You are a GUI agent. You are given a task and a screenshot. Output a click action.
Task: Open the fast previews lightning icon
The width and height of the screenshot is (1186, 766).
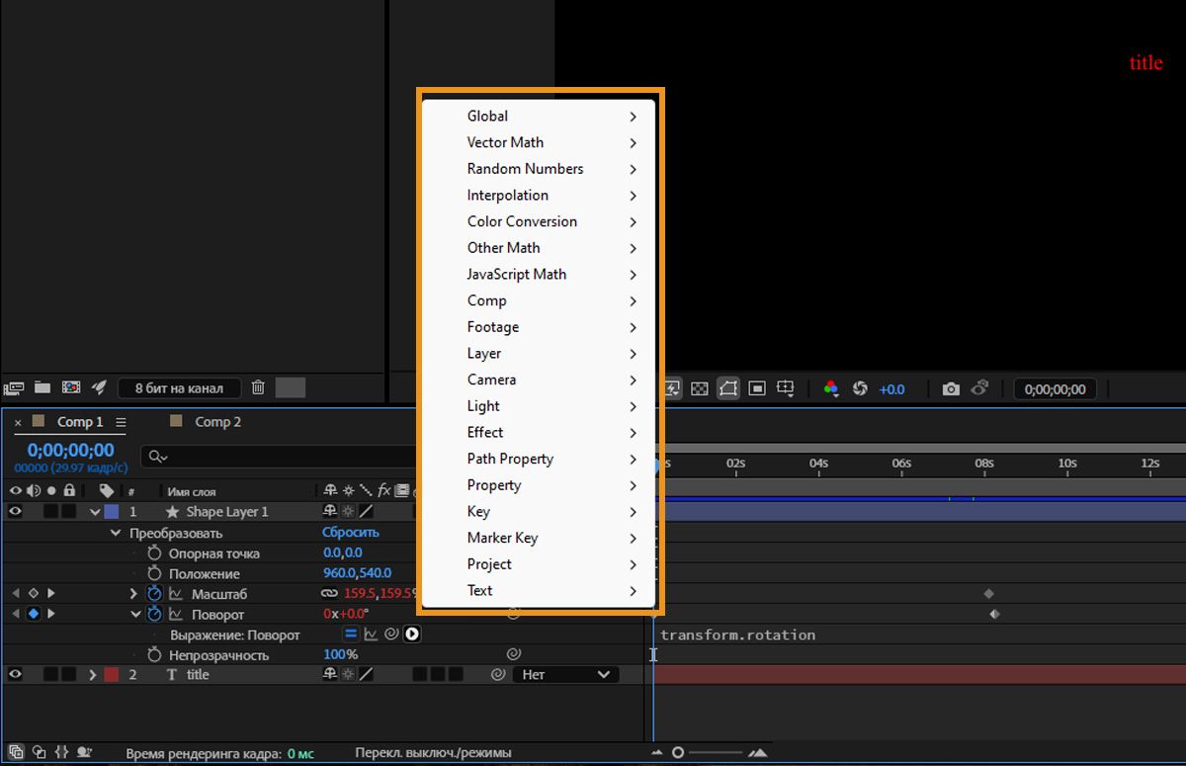(x=673, y=388)
